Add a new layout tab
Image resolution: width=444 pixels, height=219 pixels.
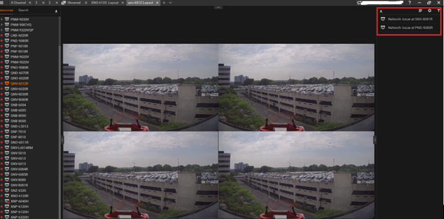click(164, 2)
